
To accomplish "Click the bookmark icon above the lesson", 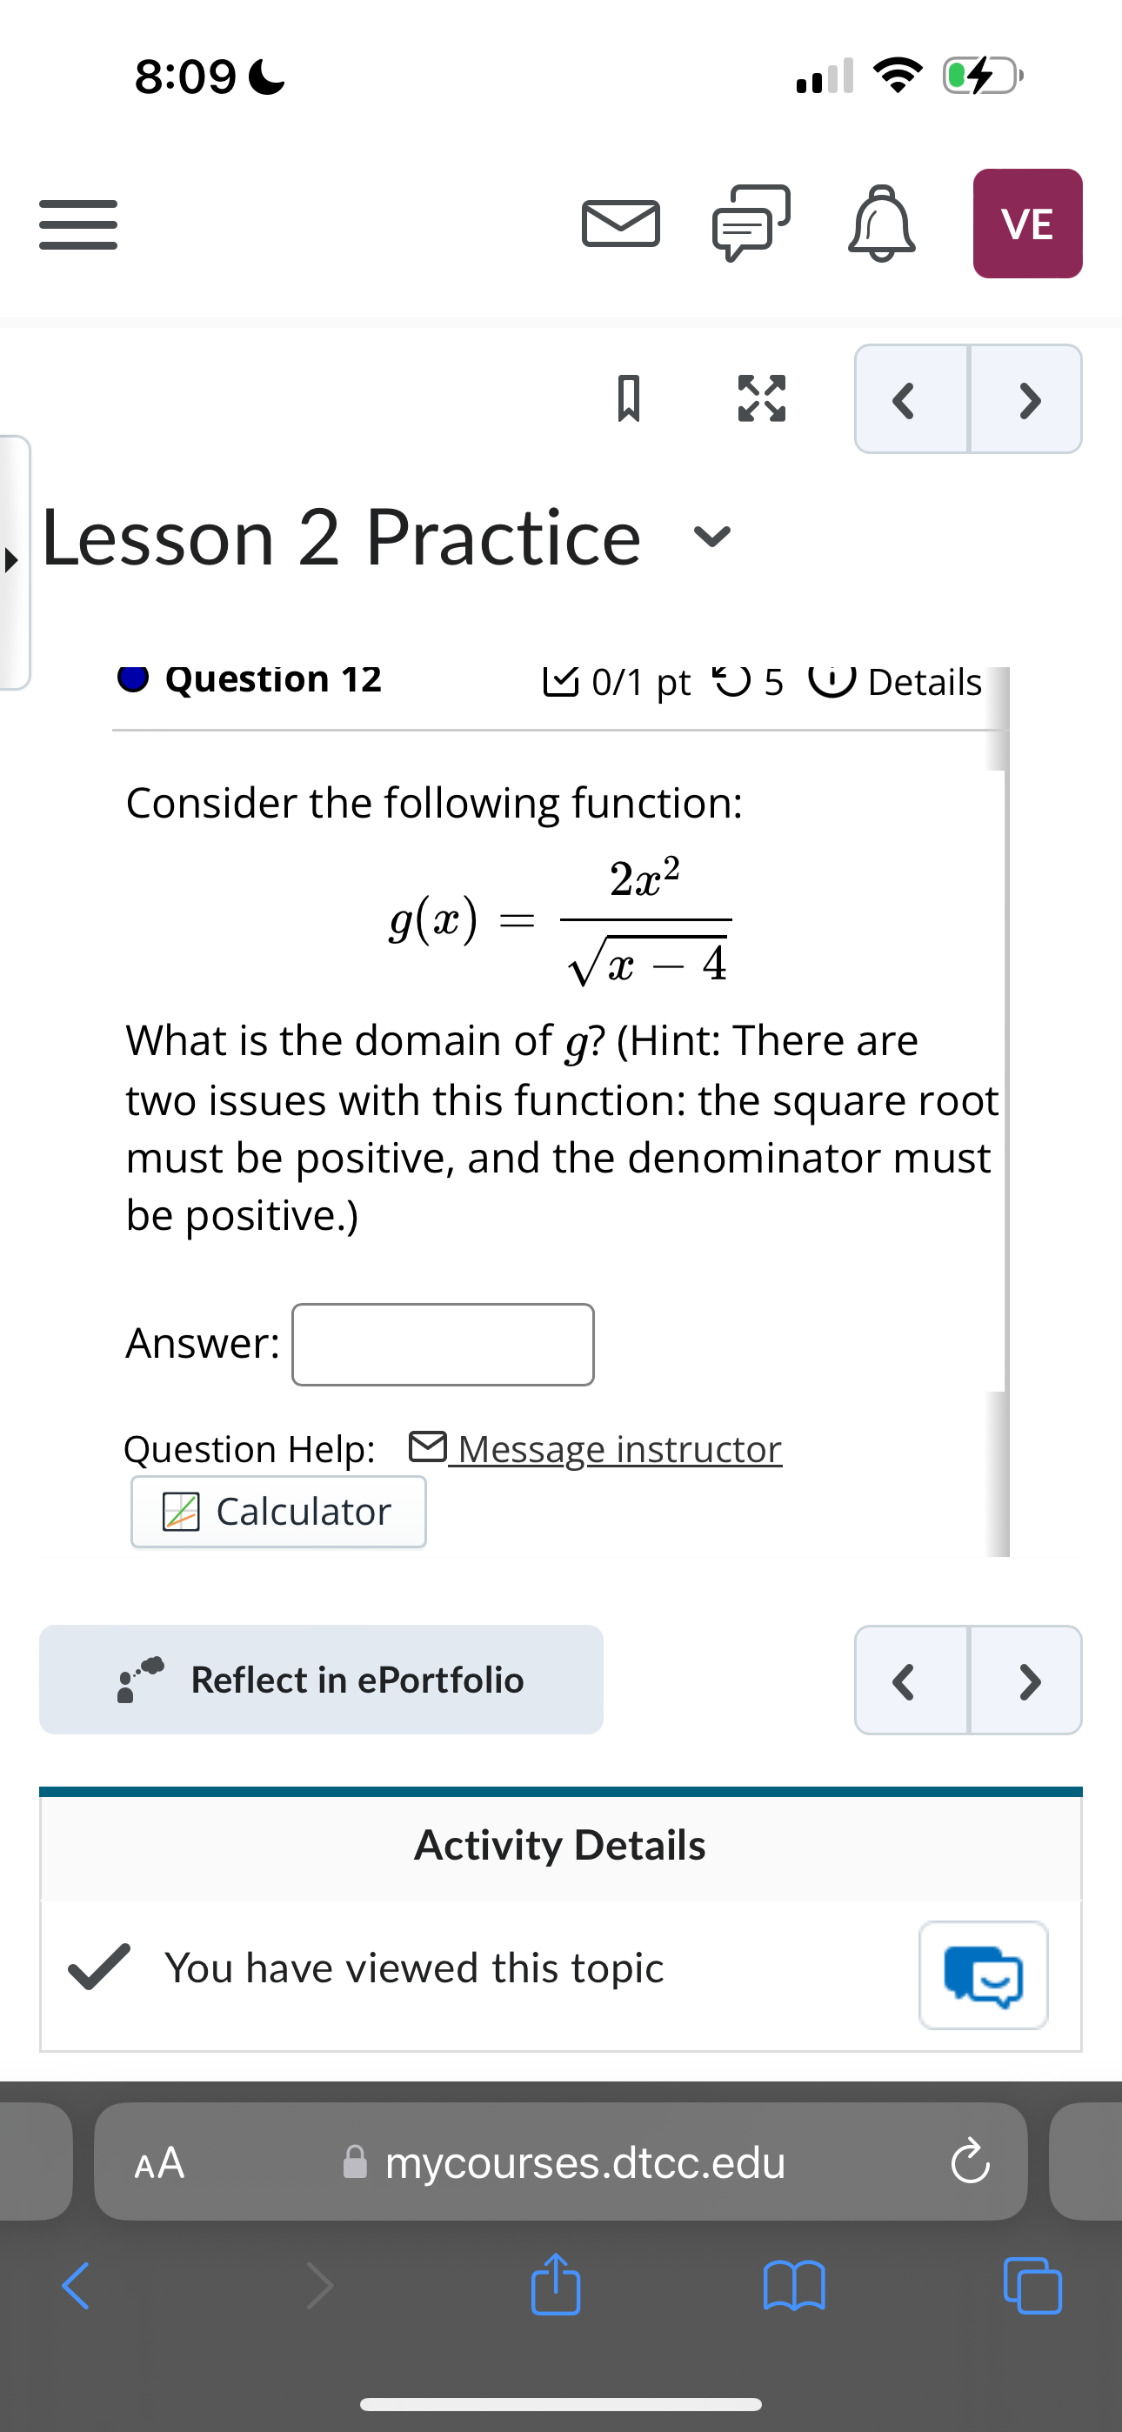I will [630, 399].
